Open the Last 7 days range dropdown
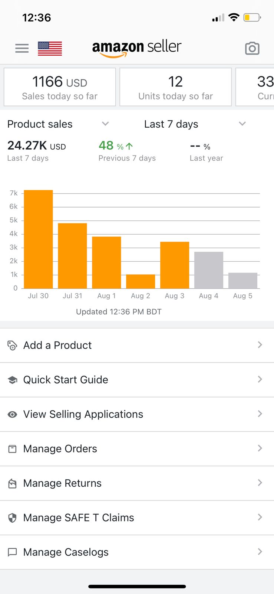274x594 pixels. 242,124
